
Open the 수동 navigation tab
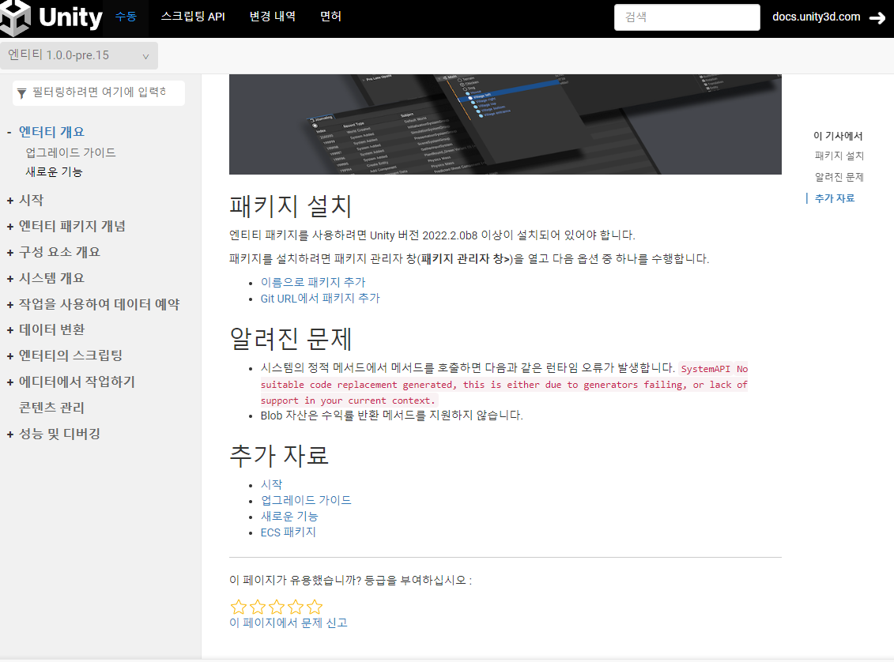[126, 17]
